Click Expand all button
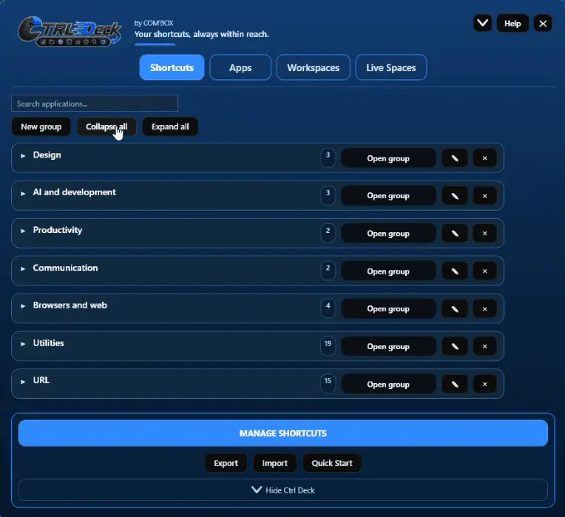 (170, 126)
